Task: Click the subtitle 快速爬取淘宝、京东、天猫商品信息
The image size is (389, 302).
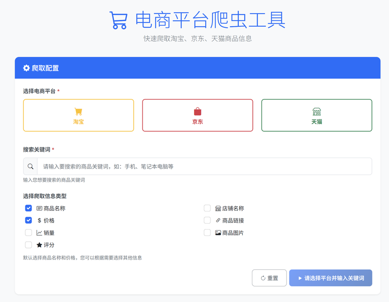Action: click(197, 39)
